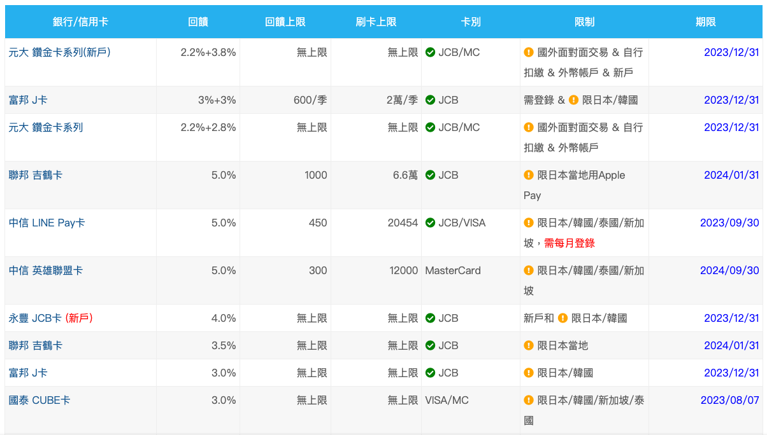This screenshot has width=767, height=435.
Task: Click warning icon in 國泰 CUBE卡 row
Action: (x=529, y=400)
